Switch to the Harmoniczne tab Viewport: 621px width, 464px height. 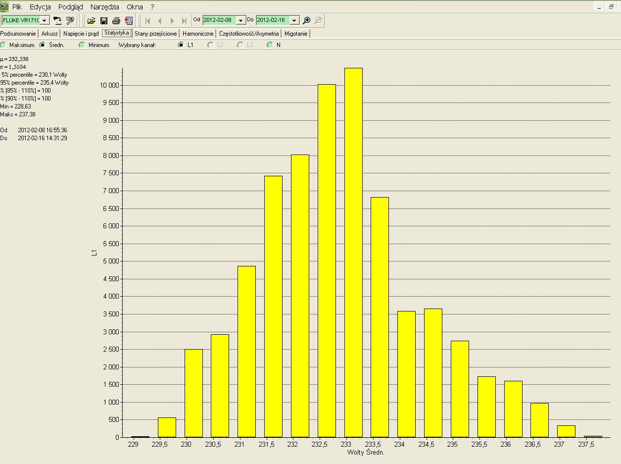(x=198, y=34)
